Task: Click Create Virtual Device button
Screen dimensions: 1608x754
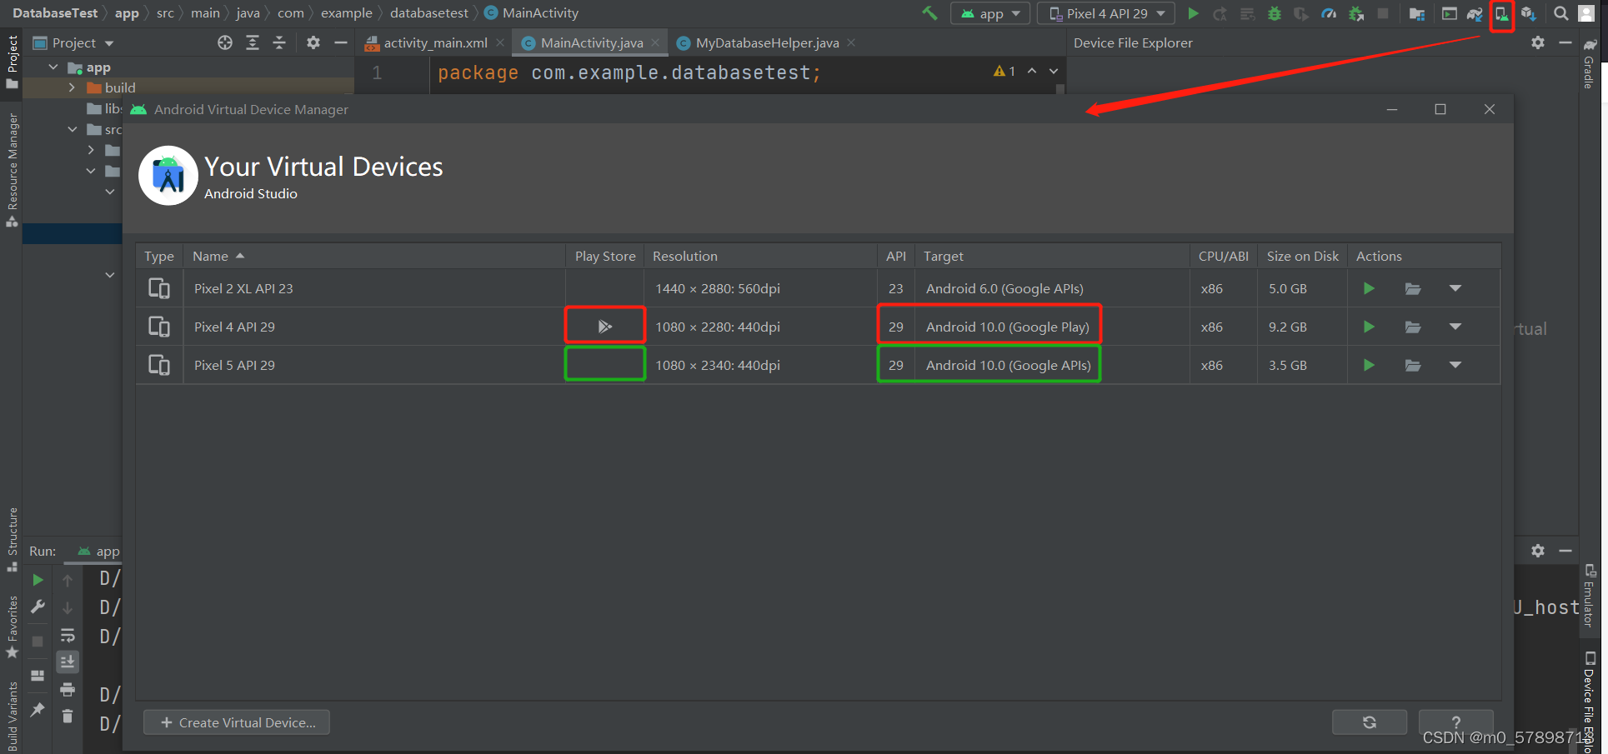Action: tap(237, 722)
